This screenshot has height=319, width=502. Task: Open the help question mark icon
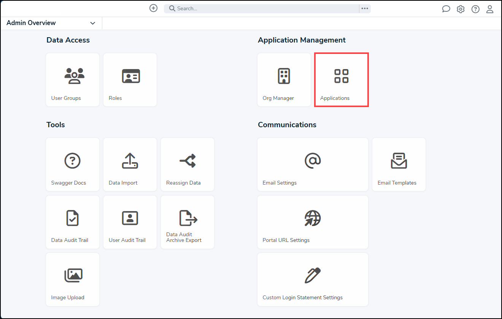pos(475,9)
